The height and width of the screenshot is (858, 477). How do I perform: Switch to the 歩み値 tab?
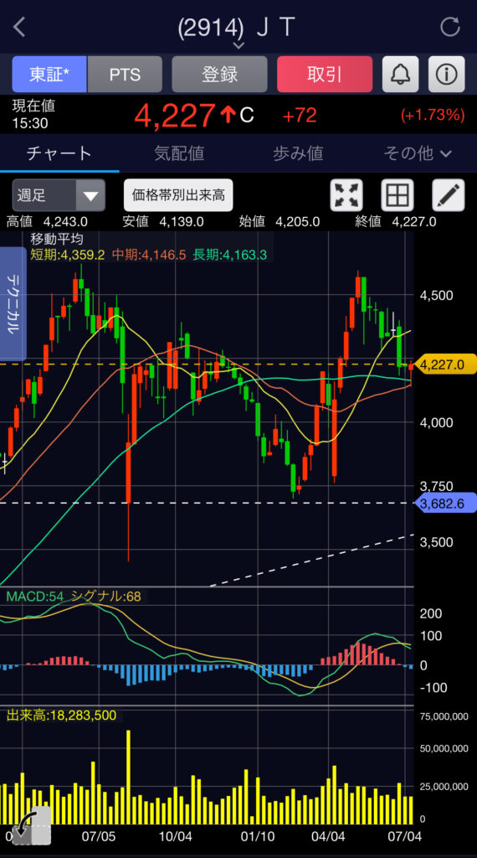tap(298, 154)
